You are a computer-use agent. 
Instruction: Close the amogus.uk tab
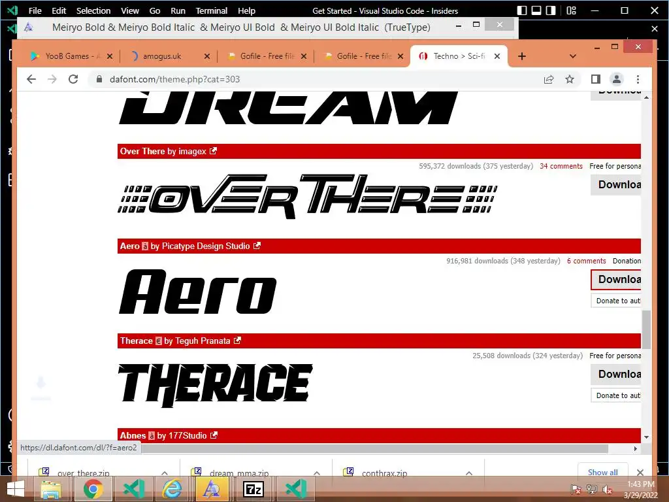click(x=207, y=56)
